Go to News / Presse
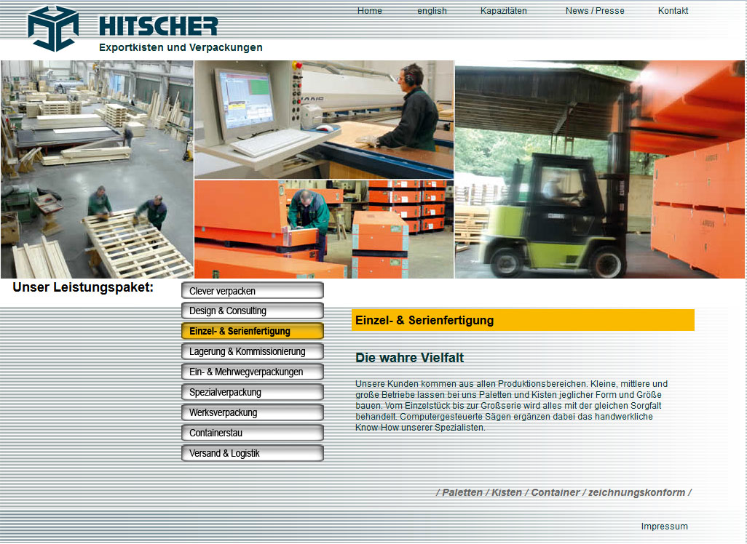Viewport: 747px width, 544px height. (595, 10)
